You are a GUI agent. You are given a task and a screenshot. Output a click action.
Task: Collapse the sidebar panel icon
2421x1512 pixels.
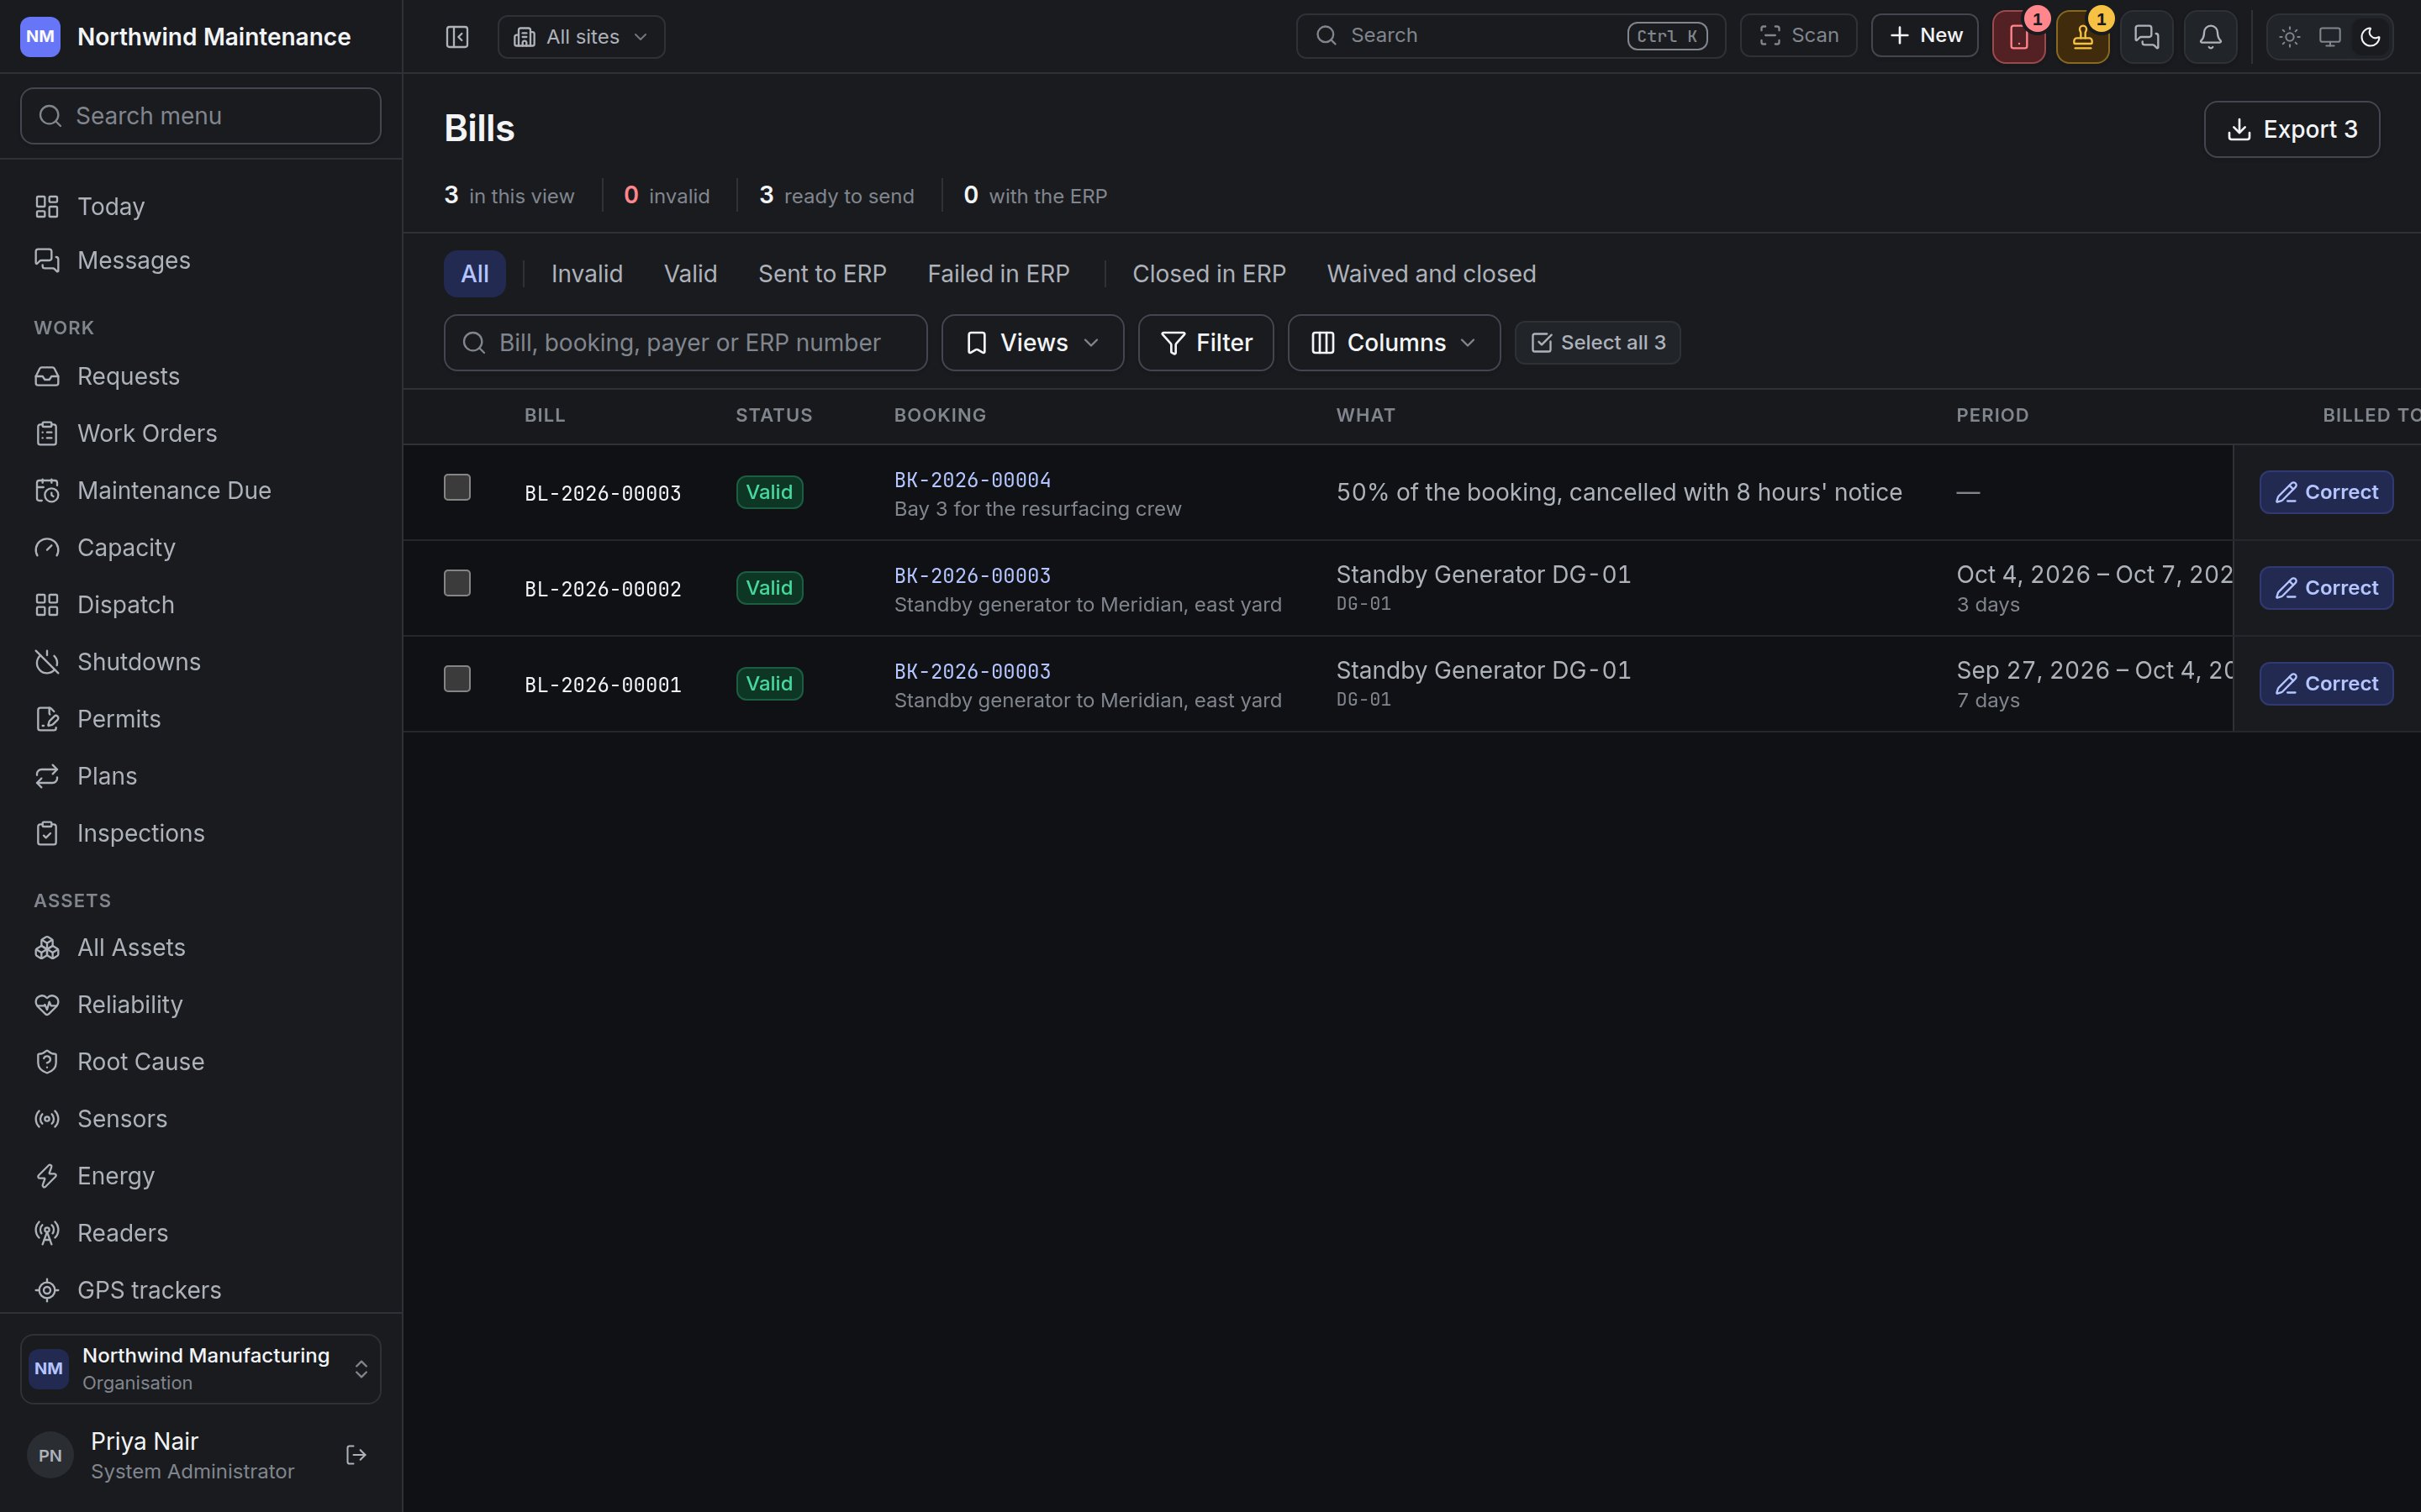coord(457,37)
